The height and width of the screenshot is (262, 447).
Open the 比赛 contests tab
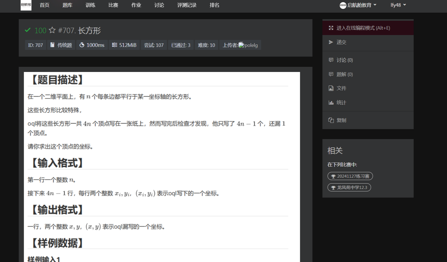tap(113, 5)
